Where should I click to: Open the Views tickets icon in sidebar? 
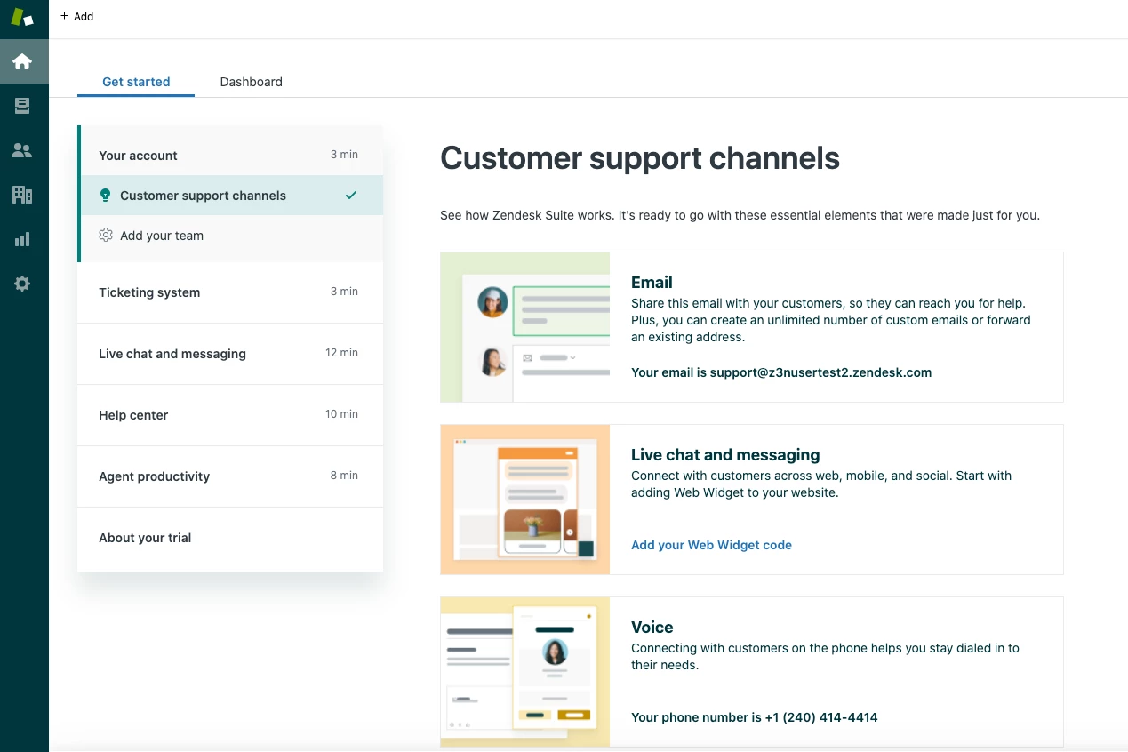(x=22, y=106)
